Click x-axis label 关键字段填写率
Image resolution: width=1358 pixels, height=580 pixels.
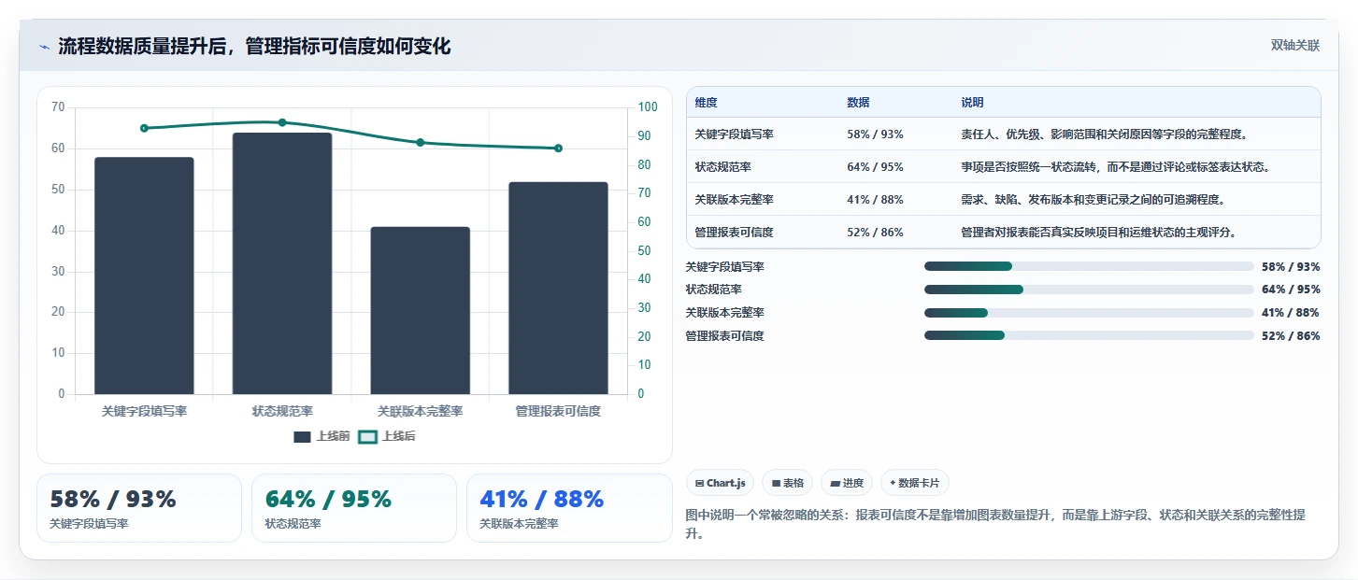point(144,411)
